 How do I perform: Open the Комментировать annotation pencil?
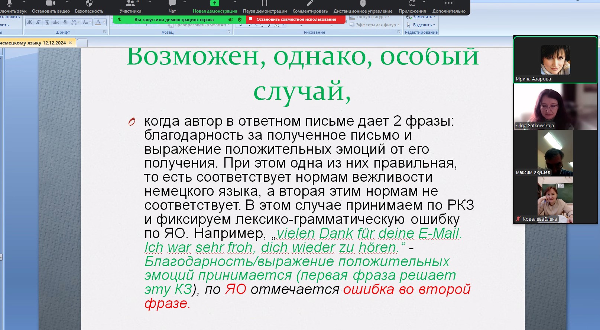pos(310,4)
